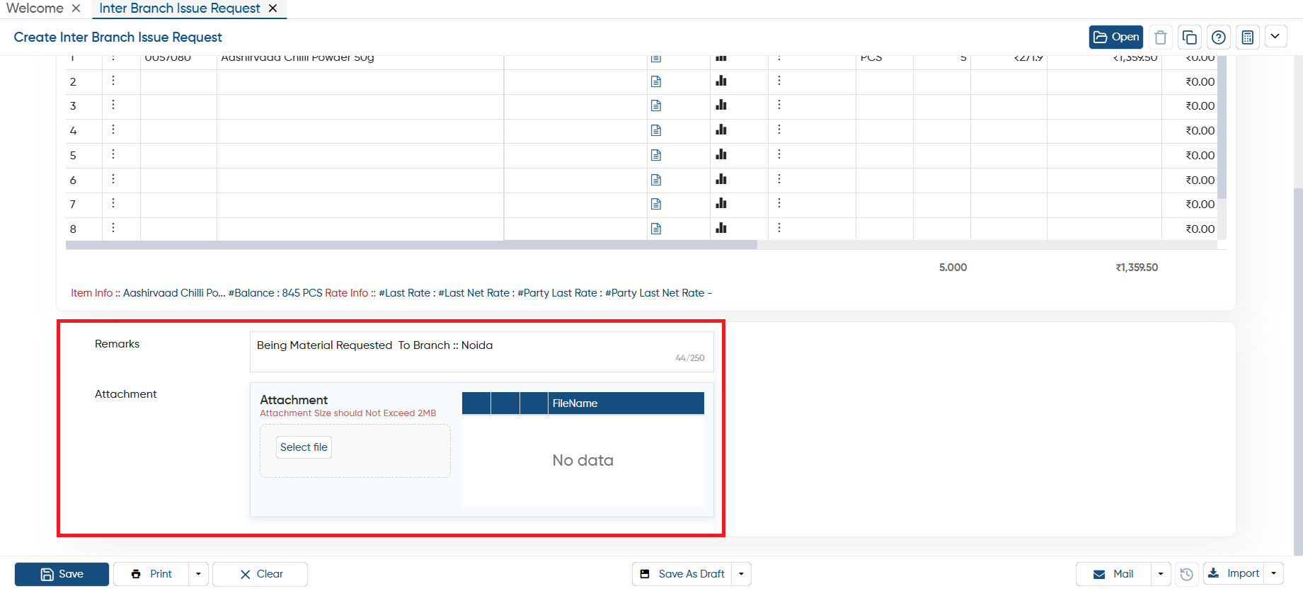This screenshot has width=1303, height=591.
Task: Open row 7 options menu dots
Action: [x=113, y=203]
